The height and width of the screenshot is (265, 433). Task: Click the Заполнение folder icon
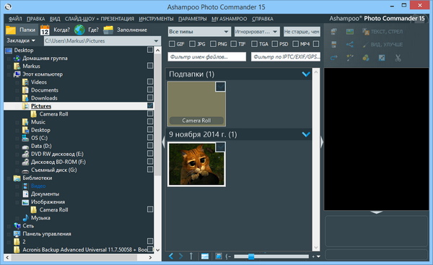[x=108, y=30]
